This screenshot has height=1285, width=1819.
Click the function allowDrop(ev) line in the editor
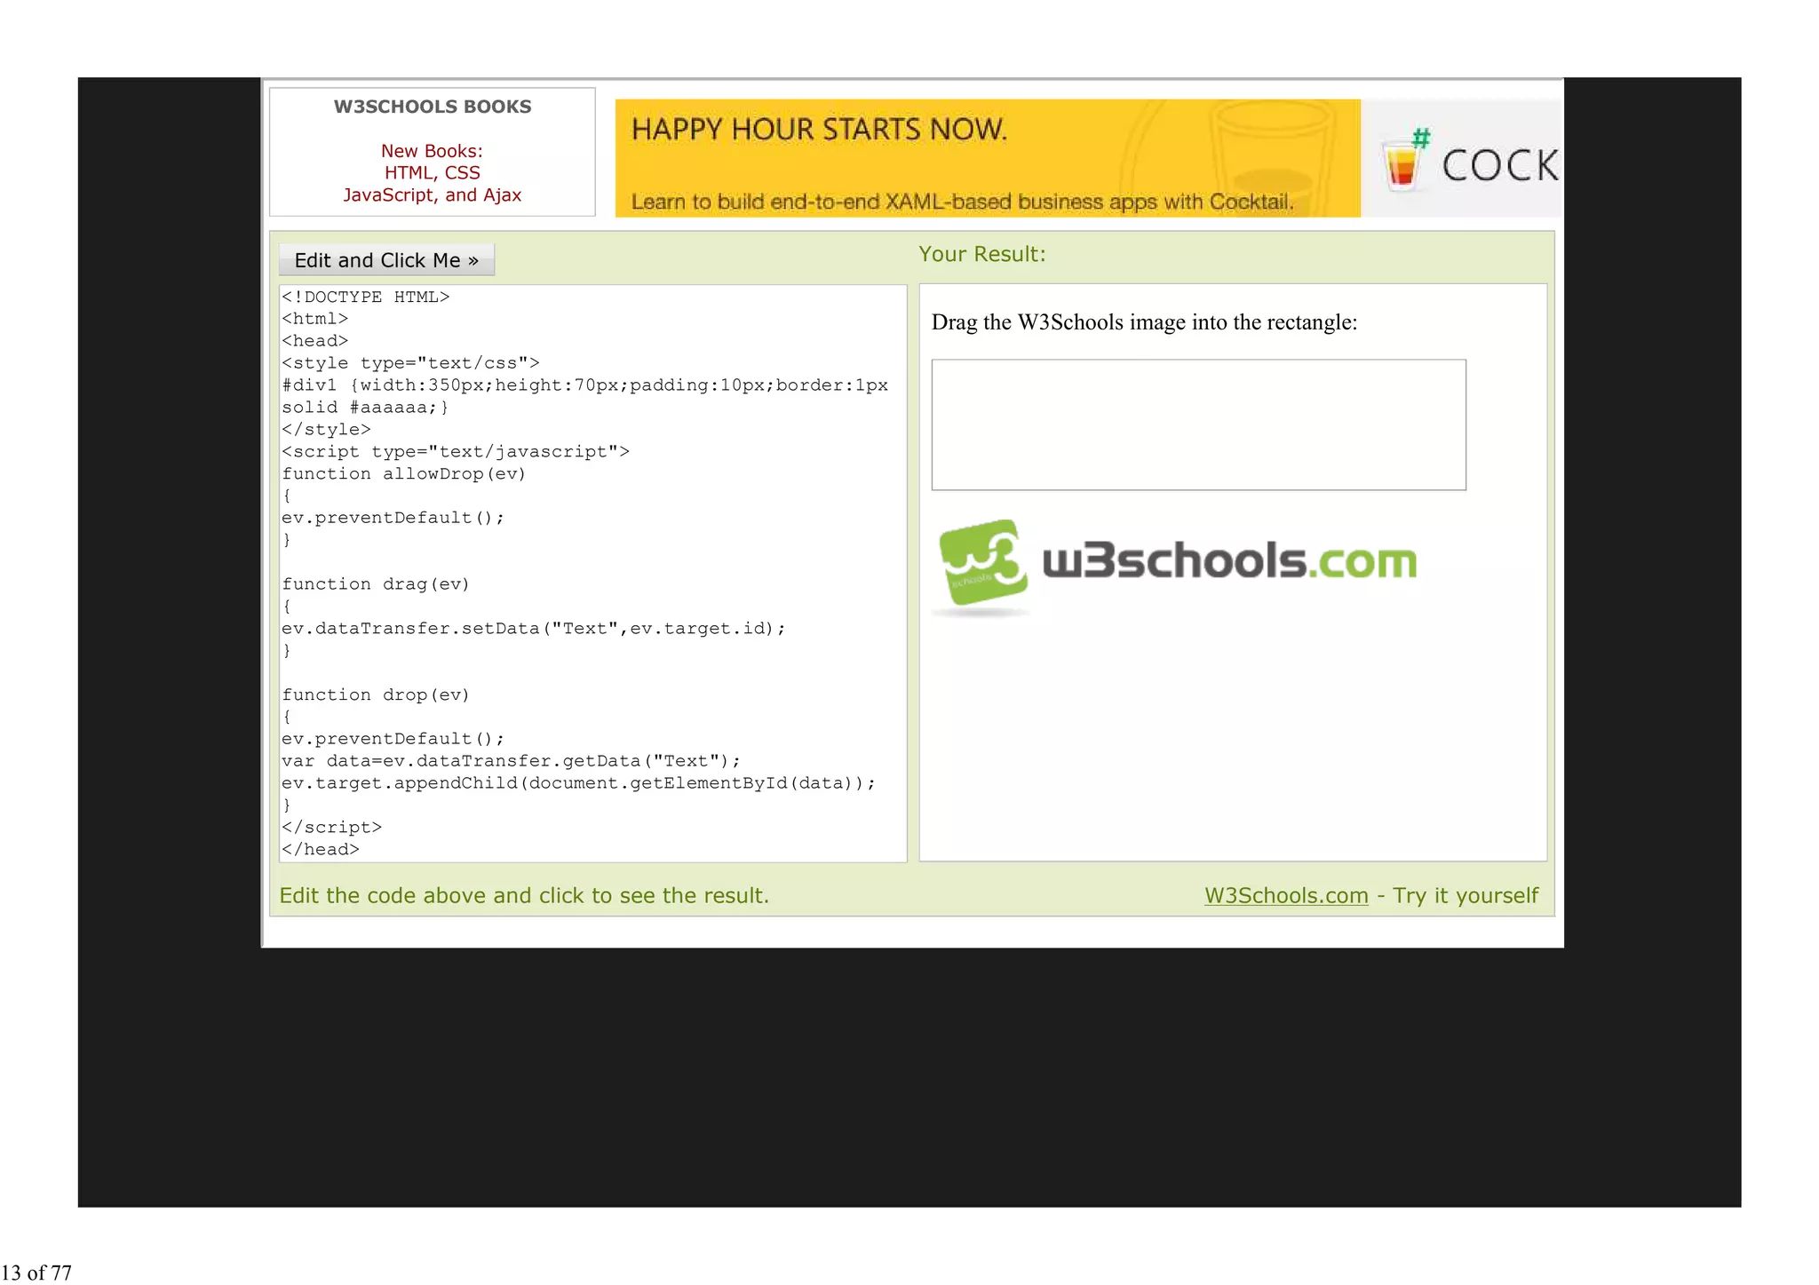coord(404,474)
